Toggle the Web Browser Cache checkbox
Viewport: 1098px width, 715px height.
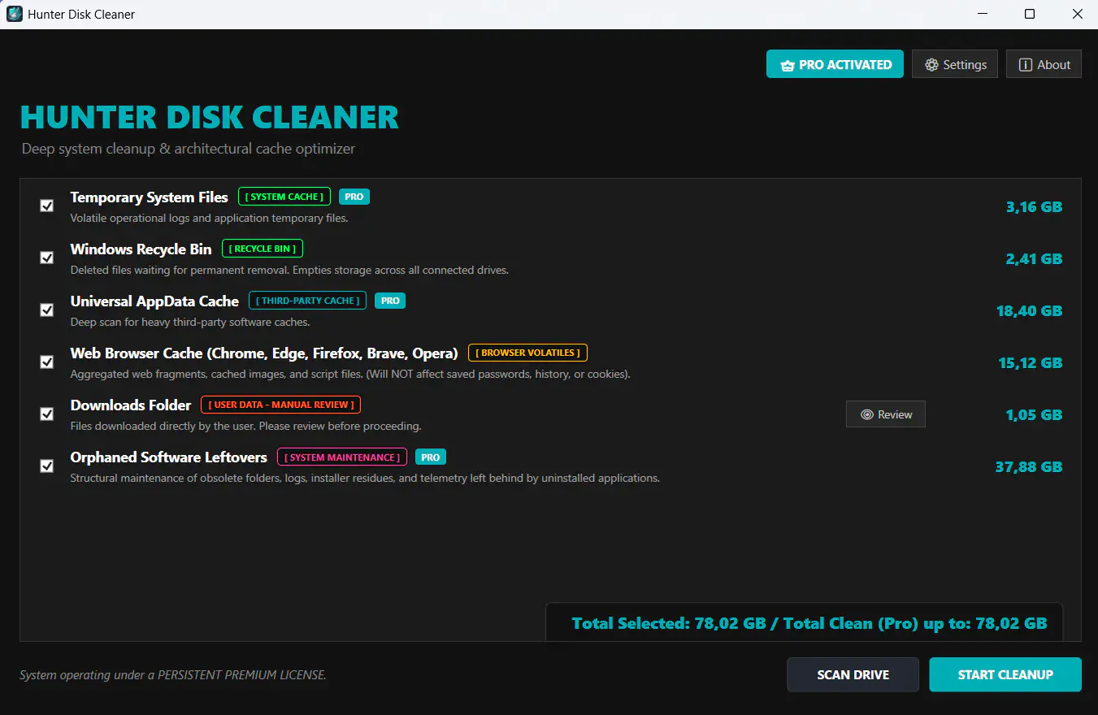coord(47,362)
